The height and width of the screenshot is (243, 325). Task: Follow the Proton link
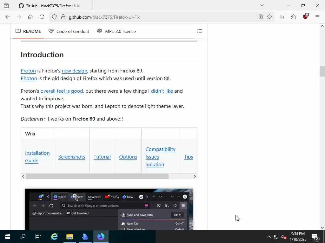(28, 71)
